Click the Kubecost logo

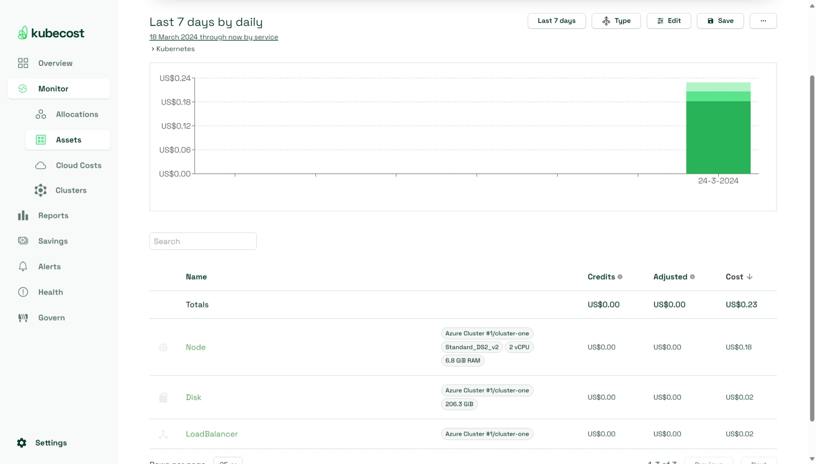[x=50, y=33]
